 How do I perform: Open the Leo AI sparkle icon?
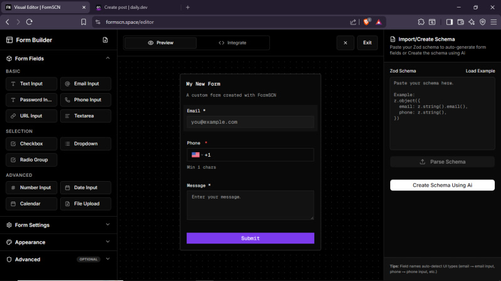point(472,22)
